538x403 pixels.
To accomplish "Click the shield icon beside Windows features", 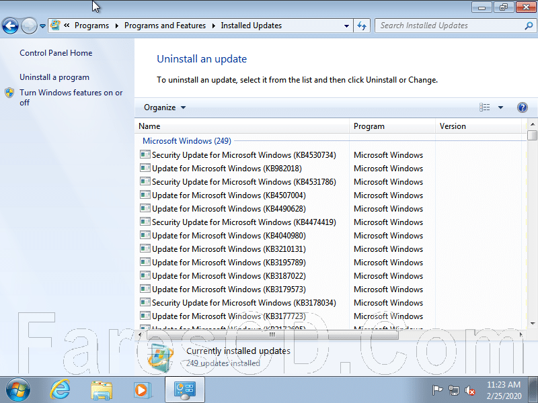I will (9, 93).
